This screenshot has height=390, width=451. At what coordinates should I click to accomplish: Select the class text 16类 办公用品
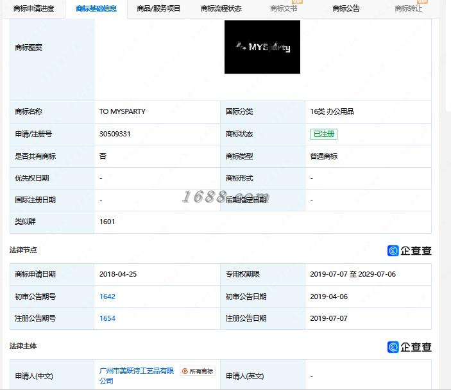click(332, 111)
